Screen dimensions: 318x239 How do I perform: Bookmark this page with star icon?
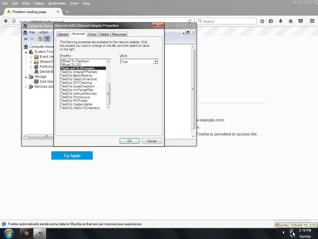tap(262, 21)
